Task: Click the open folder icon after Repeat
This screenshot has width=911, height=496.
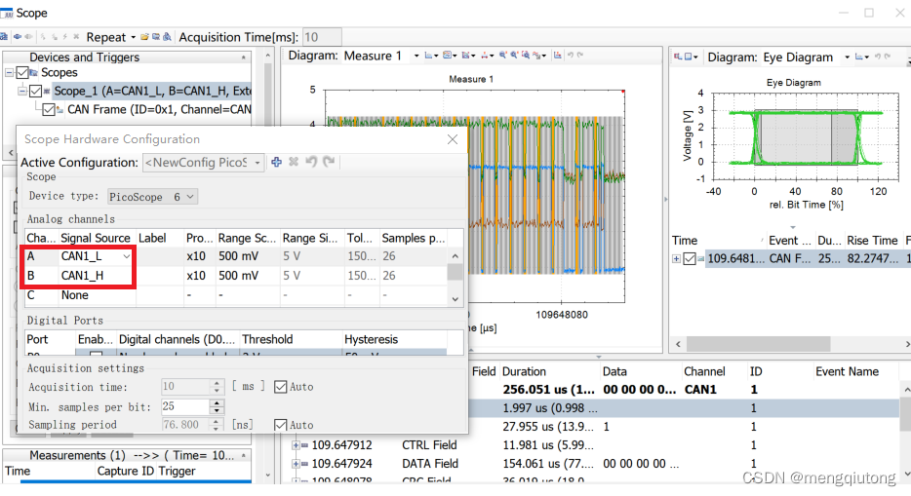Action: pyautogui.click(x=144, y=37)
